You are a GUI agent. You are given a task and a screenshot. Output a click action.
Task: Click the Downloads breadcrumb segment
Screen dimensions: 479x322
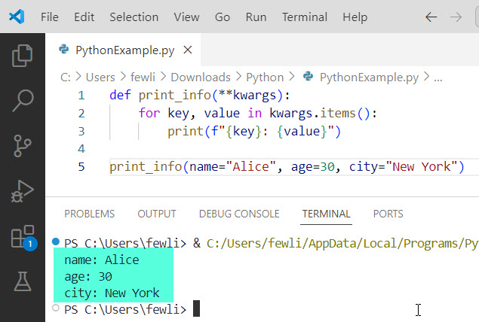pyautogui.click(x=201, y=77)
